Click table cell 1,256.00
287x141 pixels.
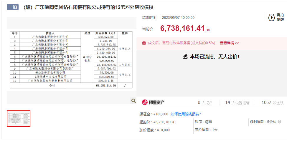(x=106, y=41)
